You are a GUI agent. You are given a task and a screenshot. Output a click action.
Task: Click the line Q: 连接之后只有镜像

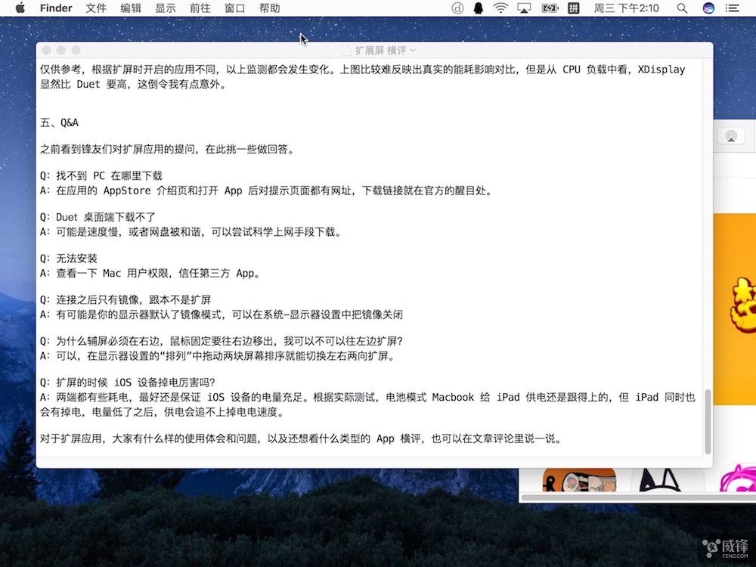click(x=125, y=299)
